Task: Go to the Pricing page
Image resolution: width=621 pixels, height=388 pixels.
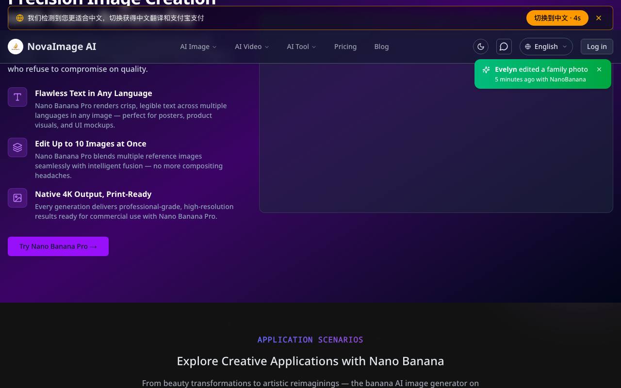Action: click(345, 47)
